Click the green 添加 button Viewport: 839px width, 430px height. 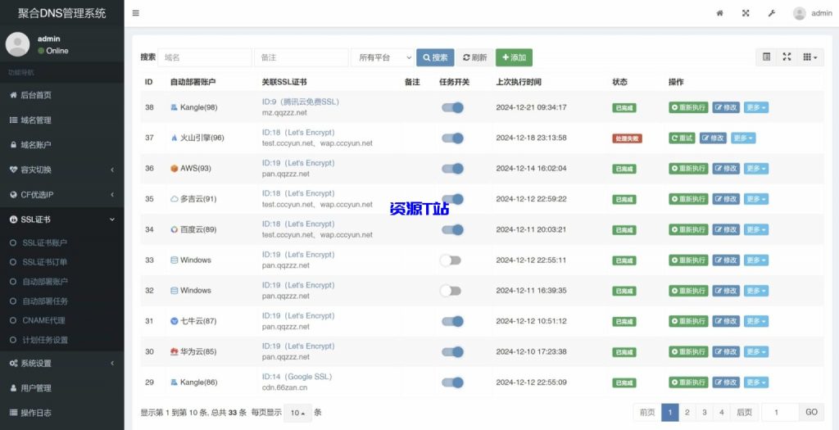[x=514, y=57]
